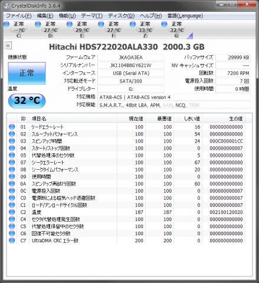
Task: Click status icon for attribute 02 スループットパフォーマンス
Action: [12, 134]
